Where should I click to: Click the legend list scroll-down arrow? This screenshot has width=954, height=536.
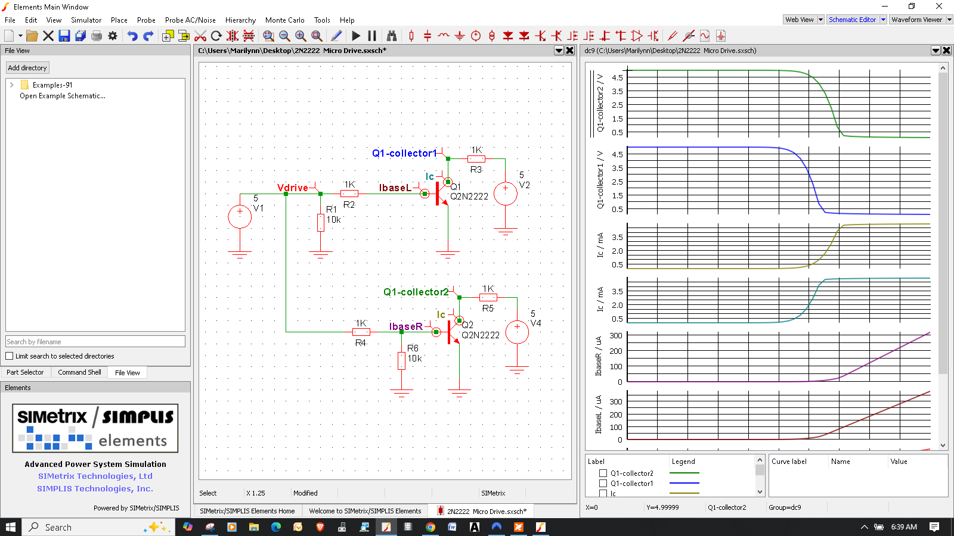point(760,492)
